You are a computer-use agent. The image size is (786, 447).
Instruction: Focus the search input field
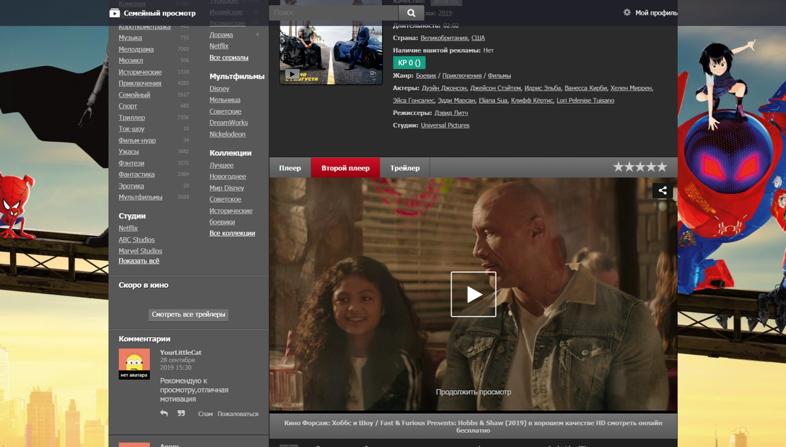[334, 13]
